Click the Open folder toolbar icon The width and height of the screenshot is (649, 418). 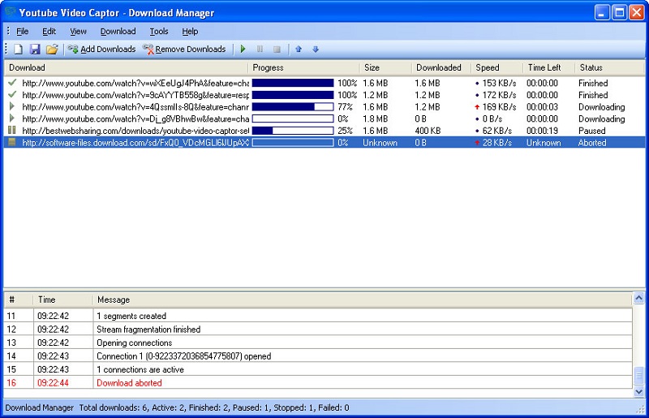[52, 50]
